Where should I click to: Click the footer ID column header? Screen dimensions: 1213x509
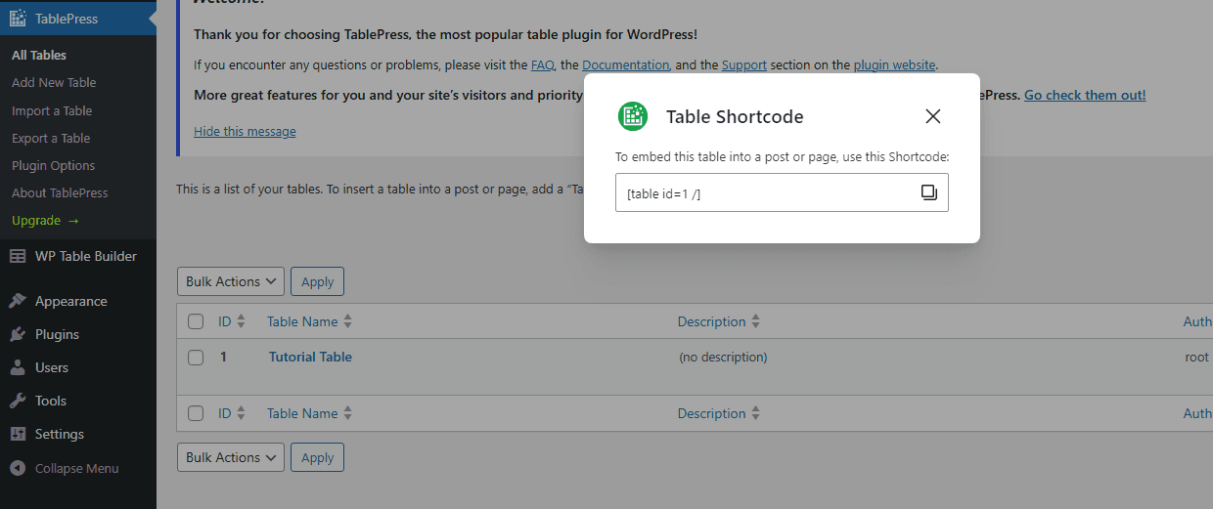225,413
